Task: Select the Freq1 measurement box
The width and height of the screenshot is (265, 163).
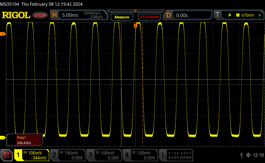Action: coord(25,140)
